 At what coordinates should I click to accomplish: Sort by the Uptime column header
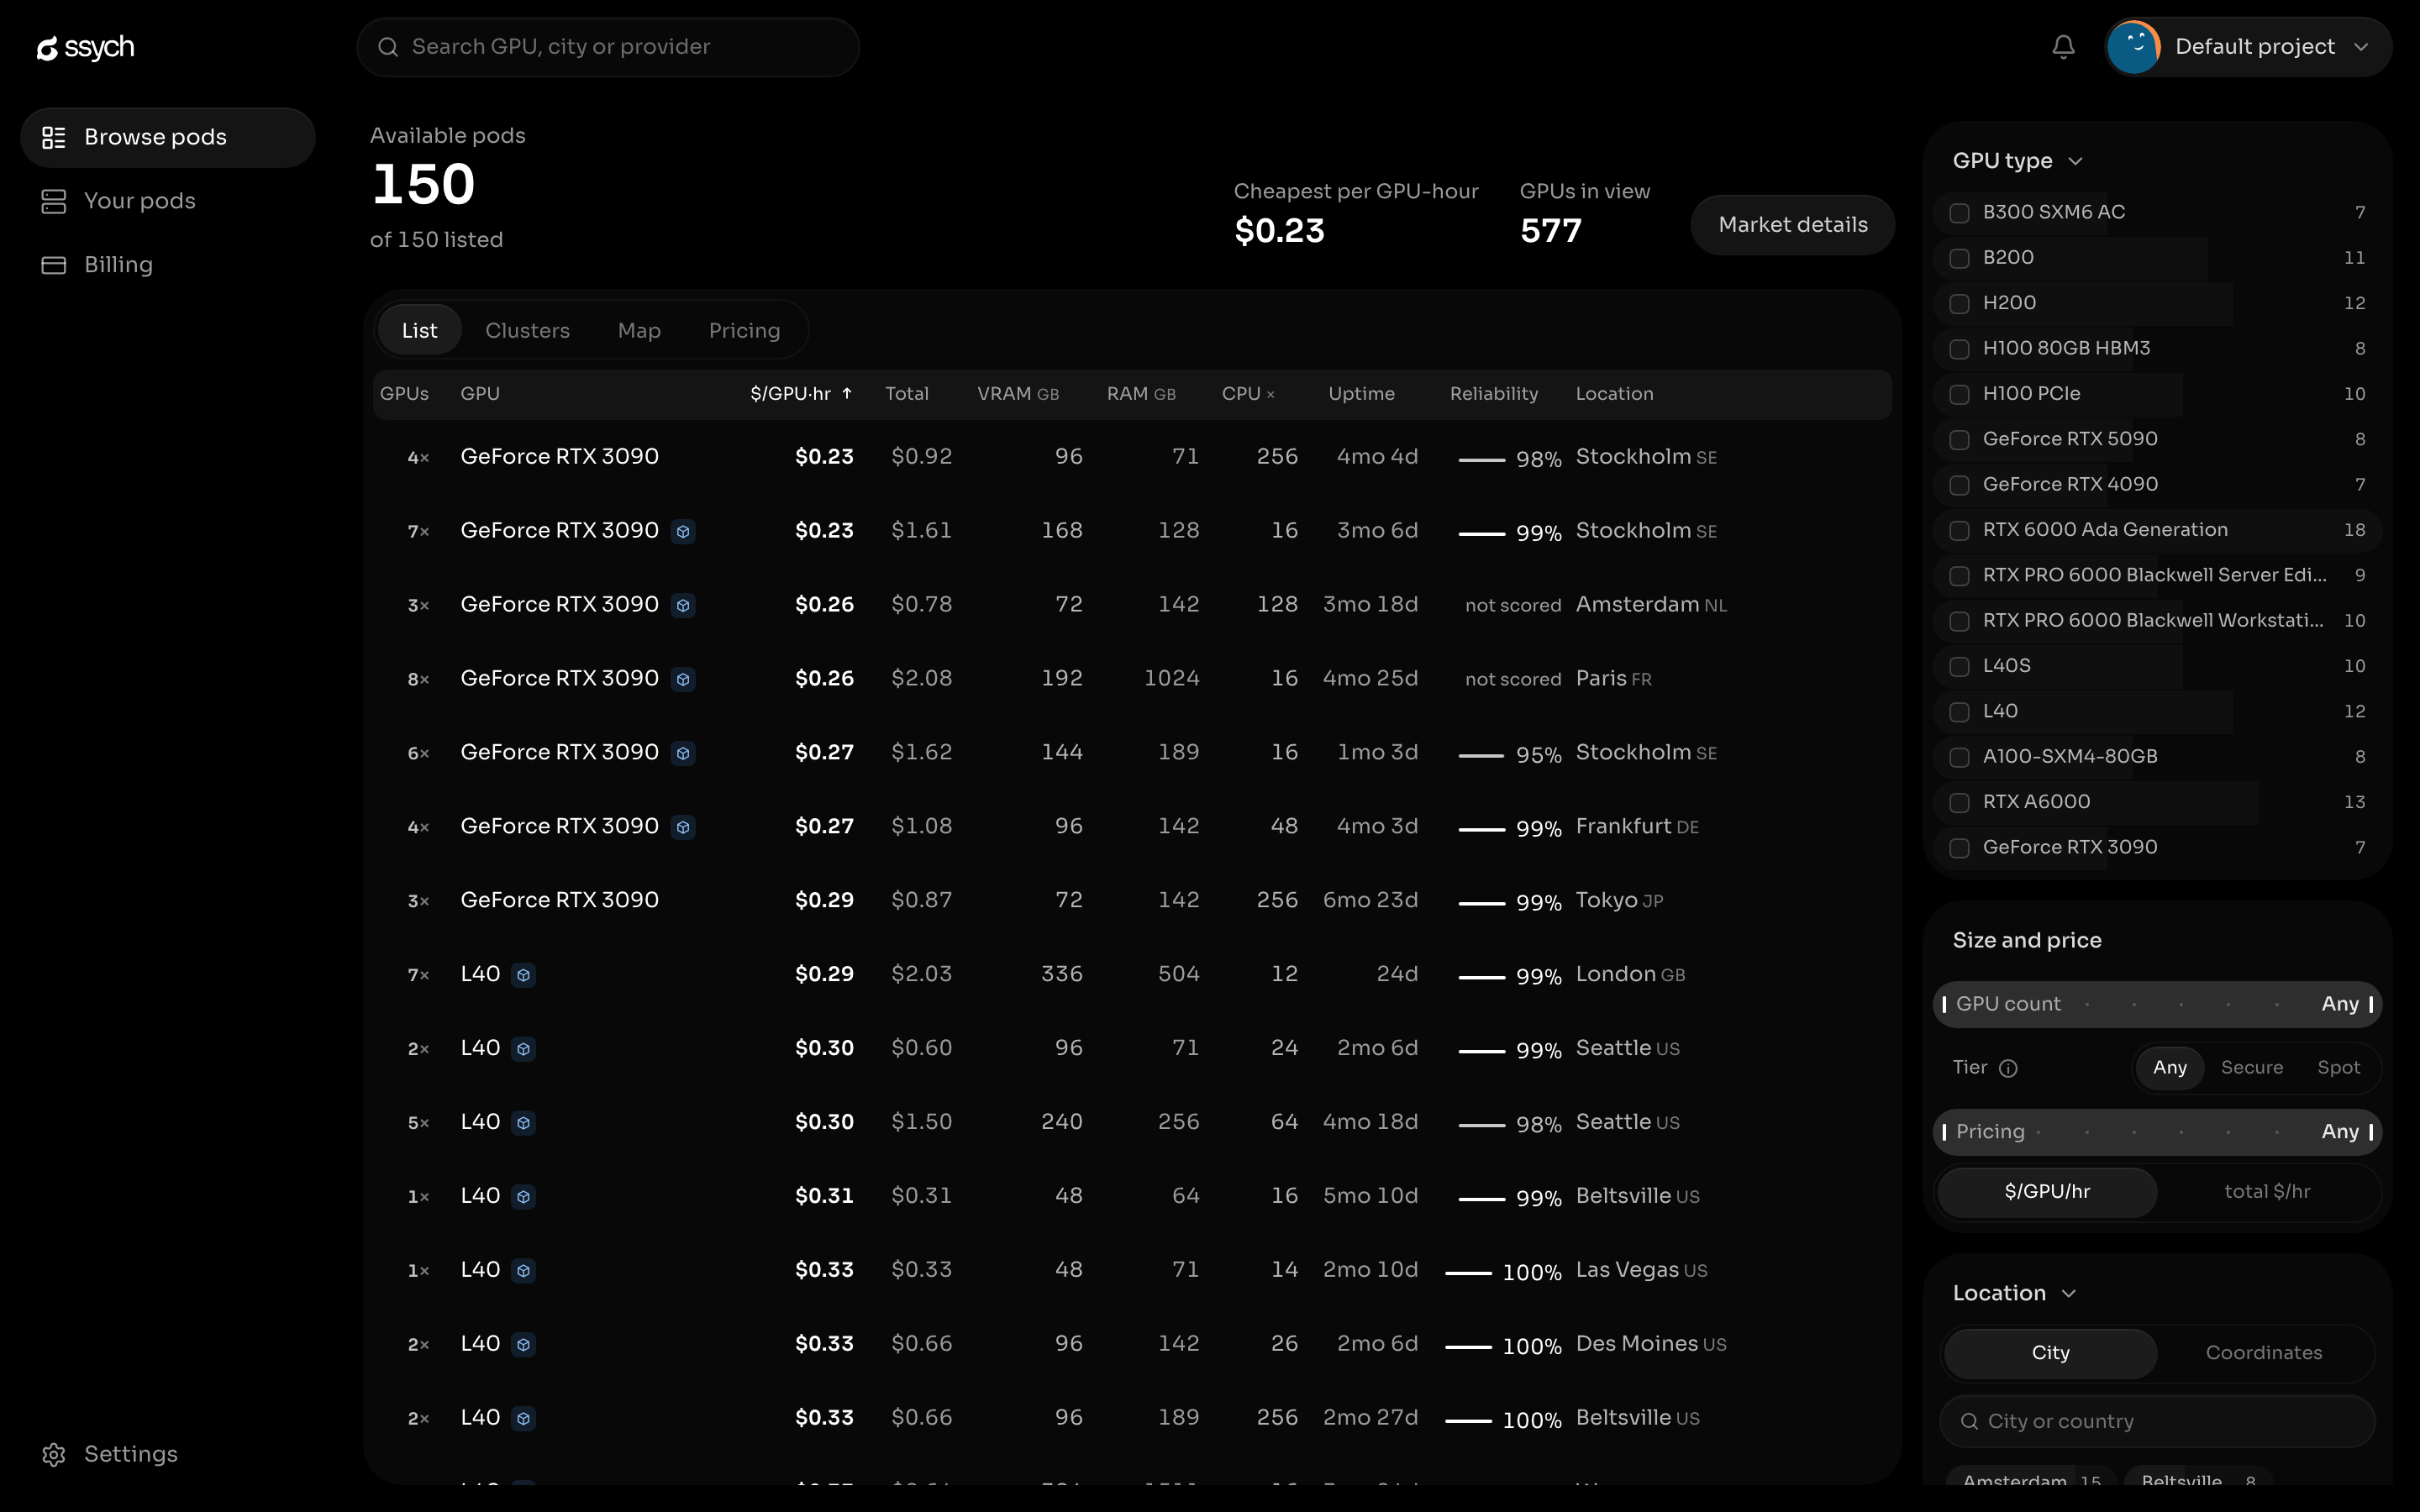pos(1361,394)
